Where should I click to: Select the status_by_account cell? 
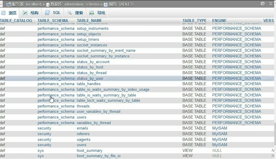click(93, 62)
